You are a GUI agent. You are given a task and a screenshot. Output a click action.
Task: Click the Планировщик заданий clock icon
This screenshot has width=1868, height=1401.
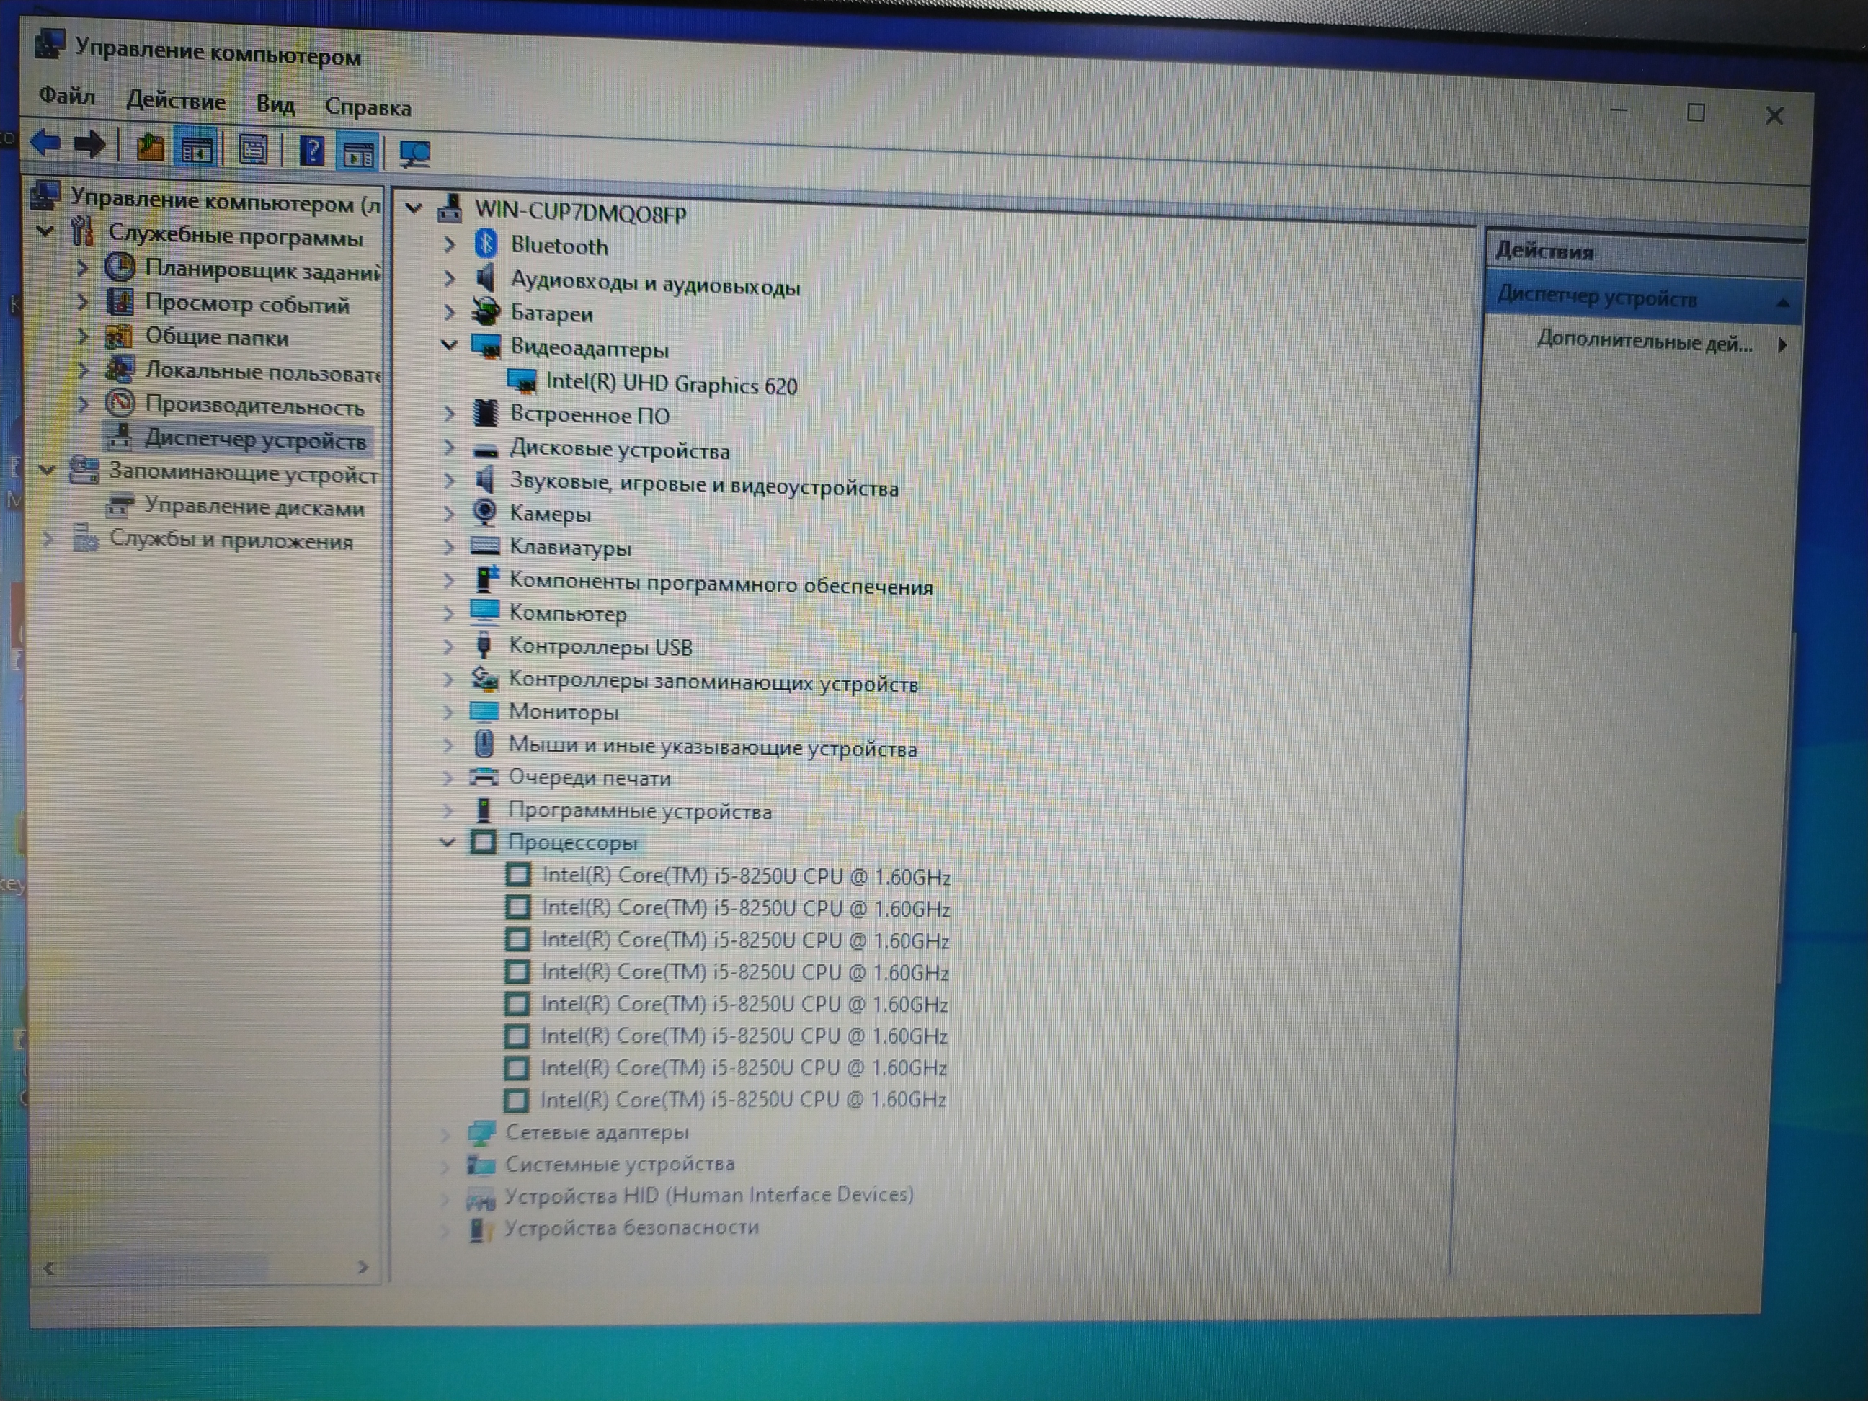(x=120, y=267)
